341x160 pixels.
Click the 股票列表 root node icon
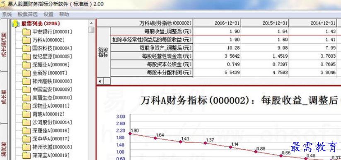[15, 24]
